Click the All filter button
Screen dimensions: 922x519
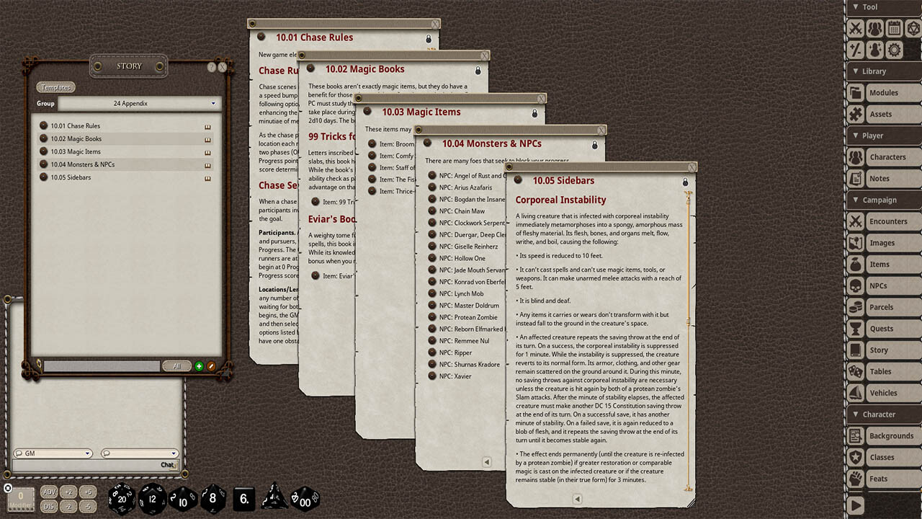[x=177, y=365]
